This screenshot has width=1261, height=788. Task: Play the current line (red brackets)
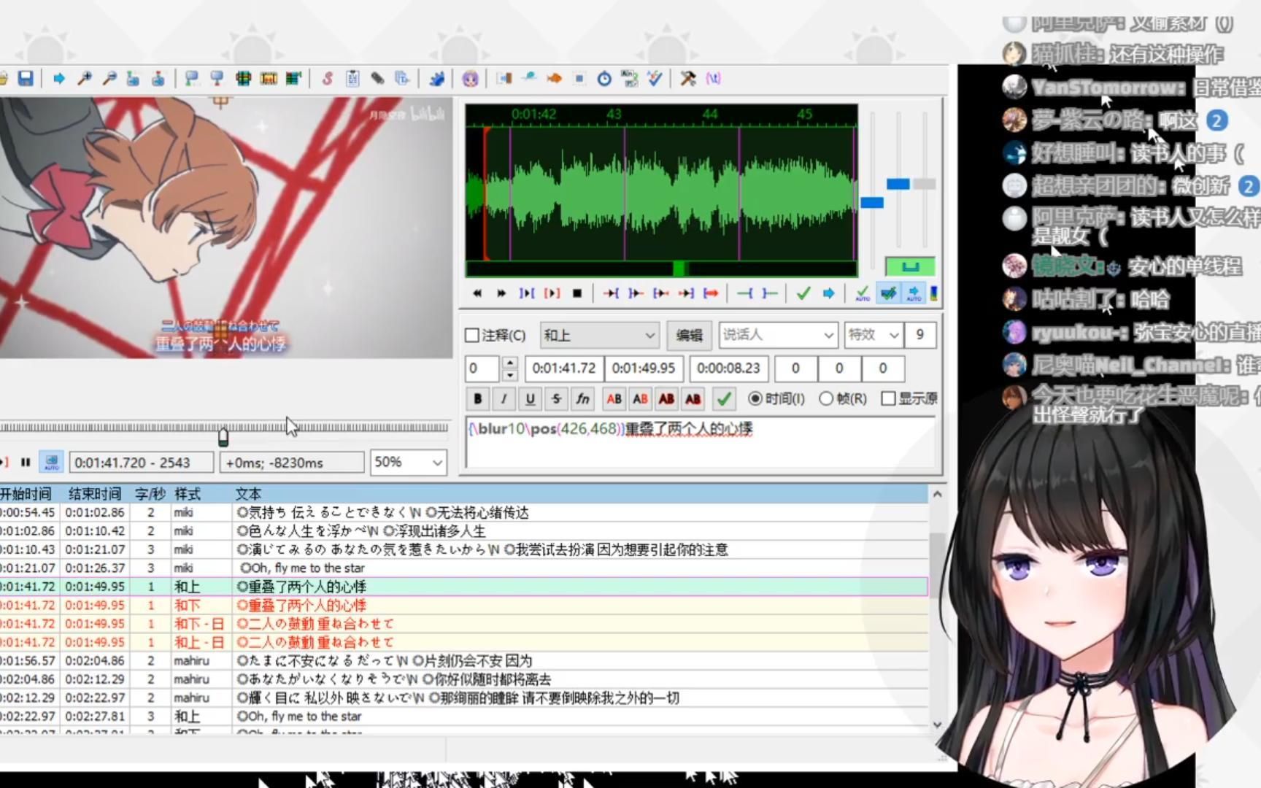pyautogui.click(x=552, y=293)
